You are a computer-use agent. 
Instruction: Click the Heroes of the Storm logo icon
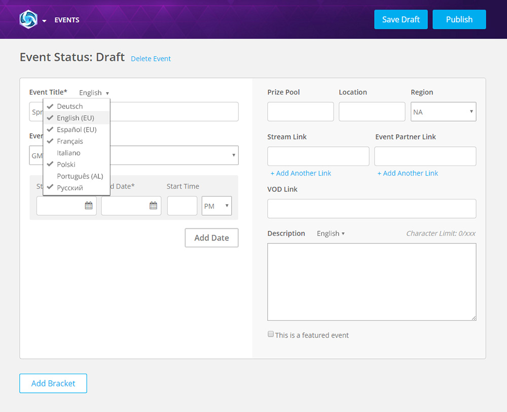pos(29,19)
